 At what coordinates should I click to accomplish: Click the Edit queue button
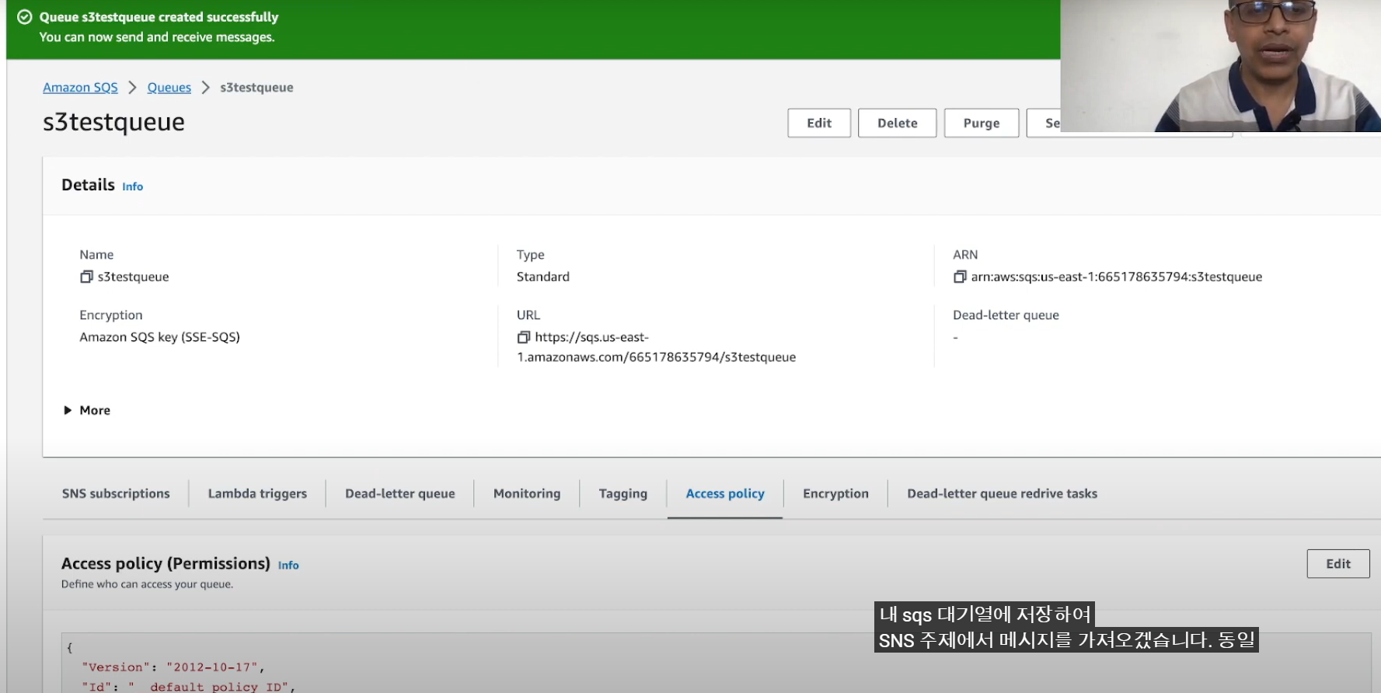click(x=819, y=123)
